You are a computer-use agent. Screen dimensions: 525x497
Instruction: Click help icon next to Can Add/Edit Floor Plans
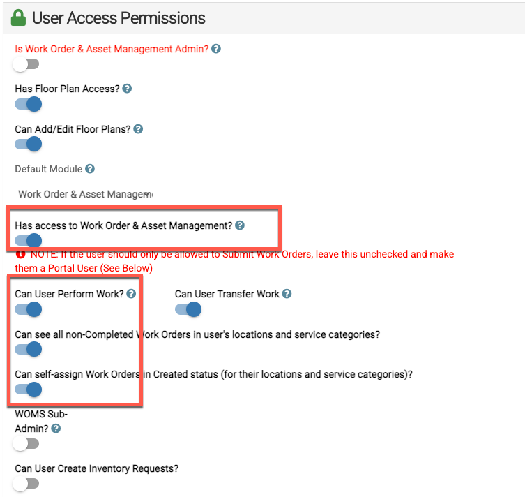click(x=138, y=129)
